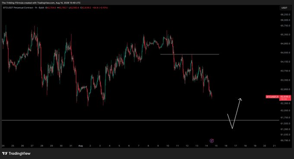Click the current price tag 62,639.2
Viewport: 294px width, 159px height.
click(285, 98)
